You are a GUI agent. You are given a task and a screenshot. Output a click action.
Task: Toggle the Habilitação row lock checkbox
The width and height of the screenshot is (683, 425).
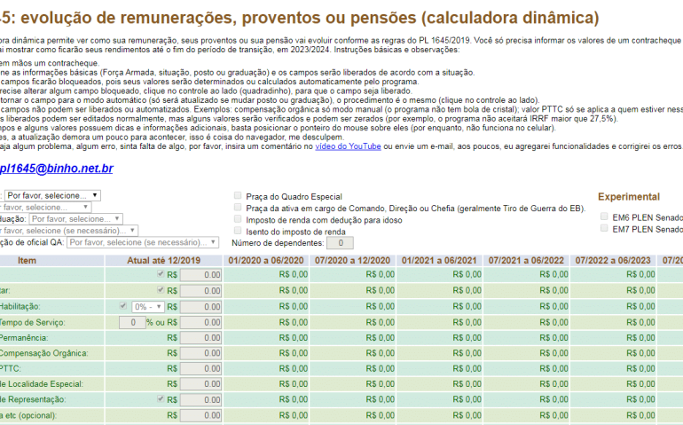(122, 306)
